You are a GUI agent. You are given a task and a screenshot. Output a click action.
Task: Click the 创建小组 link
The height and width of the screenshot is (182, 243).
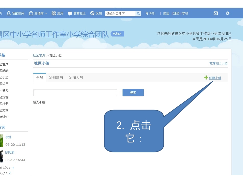tap(215, 78)
